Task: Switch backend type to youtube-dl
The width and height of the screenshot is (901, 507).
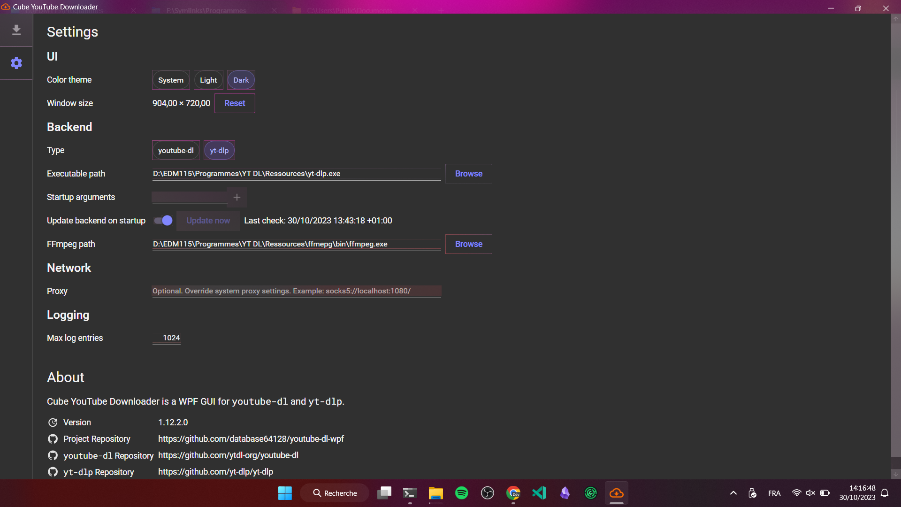Action: (x=176, y=150)
